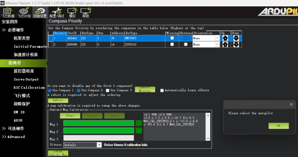The height and width of the screenshot is (157, 298).
Task: Click the calibration log text area
Action: (x=175, y=127)
